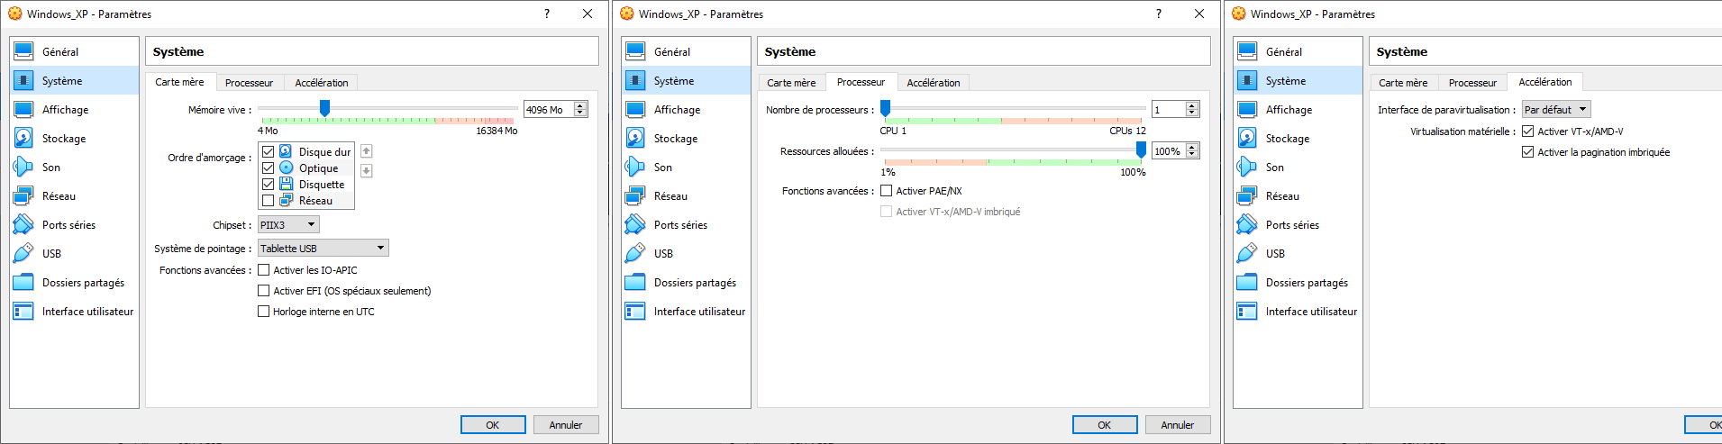Image resolution: width=1722 pixels, height=444 pixels.
Task: Open the Interface de paravirtualisation dropdown
Action: [1555, 110]
